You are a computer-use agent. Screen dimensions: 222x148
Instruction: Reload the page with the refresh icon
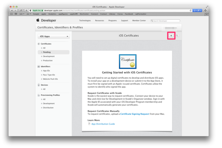click(191, 11)
